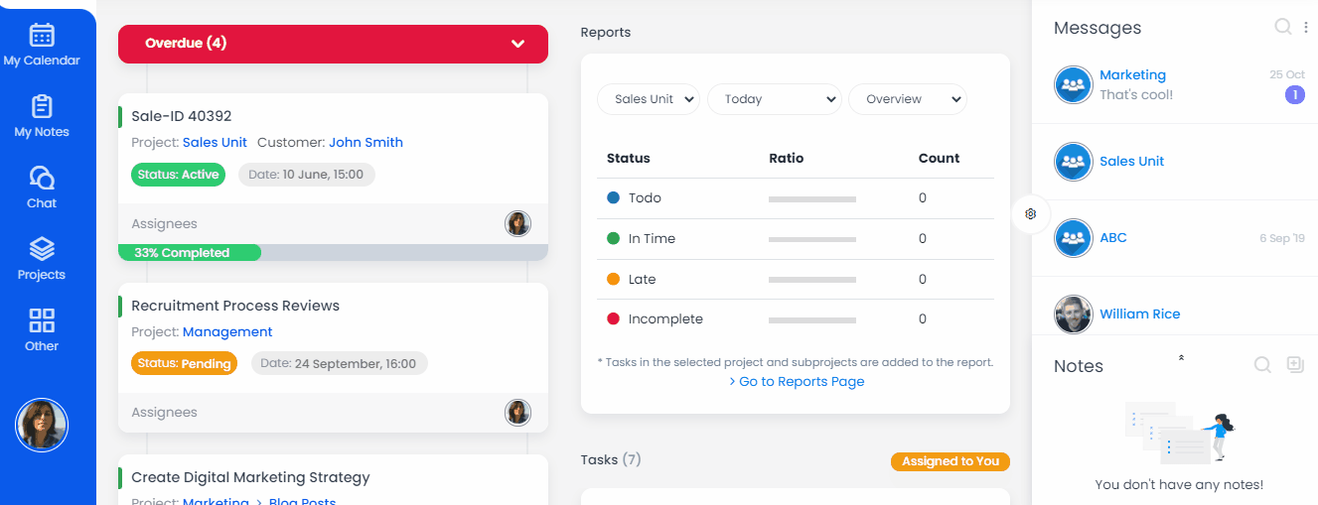Screen dimensions: 1318x505
Task: Click the unread badge on Marketing
Action: pyautogui.click(x=1294, y=95)
